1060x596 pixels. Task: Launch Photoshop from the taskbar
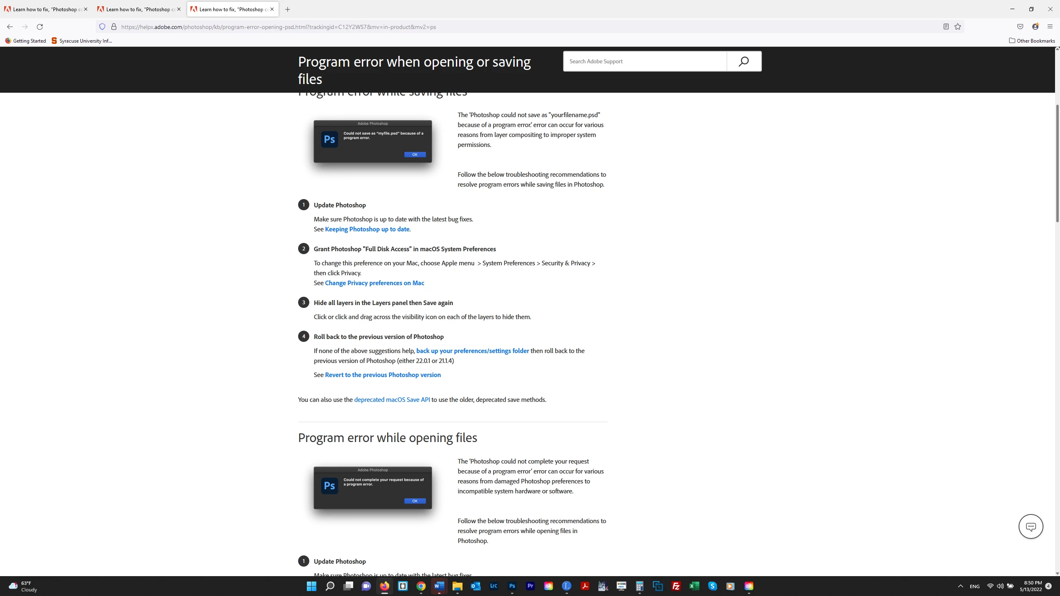tap(512, 586)
